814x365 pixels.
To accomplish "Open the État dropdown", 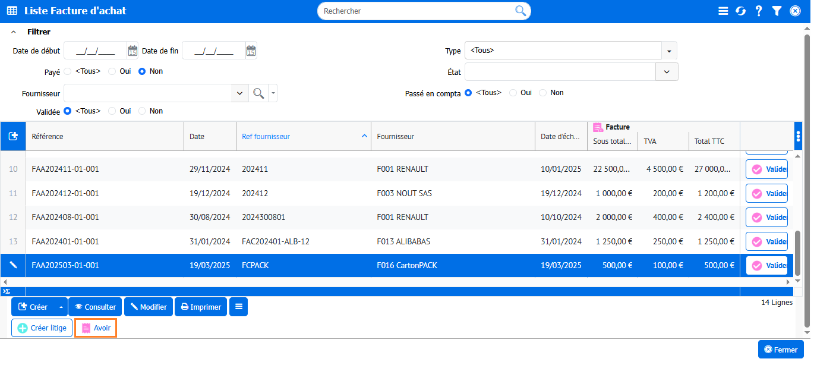I will click(x=666, y=72).
